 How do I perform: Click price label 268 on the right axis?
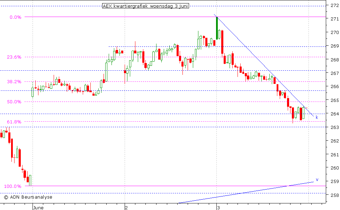point(335,60)
